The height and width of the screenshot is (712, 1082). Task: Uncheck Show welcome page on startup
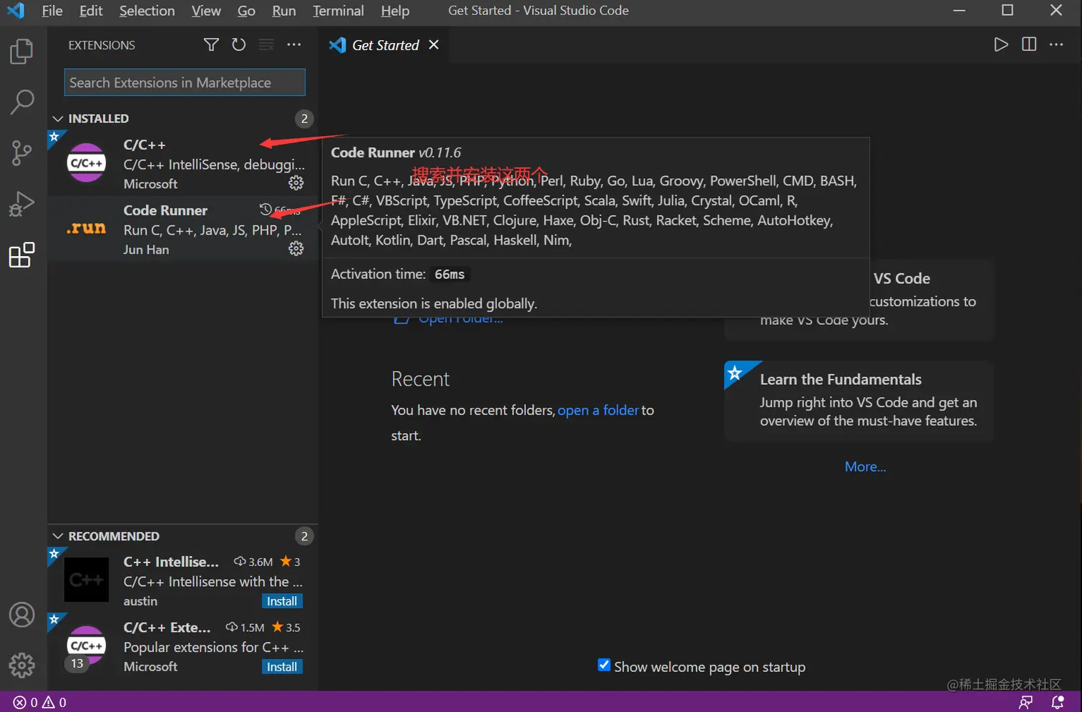coord(604,665)
